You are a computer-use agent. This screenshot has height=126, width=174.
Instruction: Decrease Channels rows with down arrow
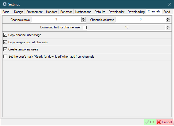[x=83, y=21]
